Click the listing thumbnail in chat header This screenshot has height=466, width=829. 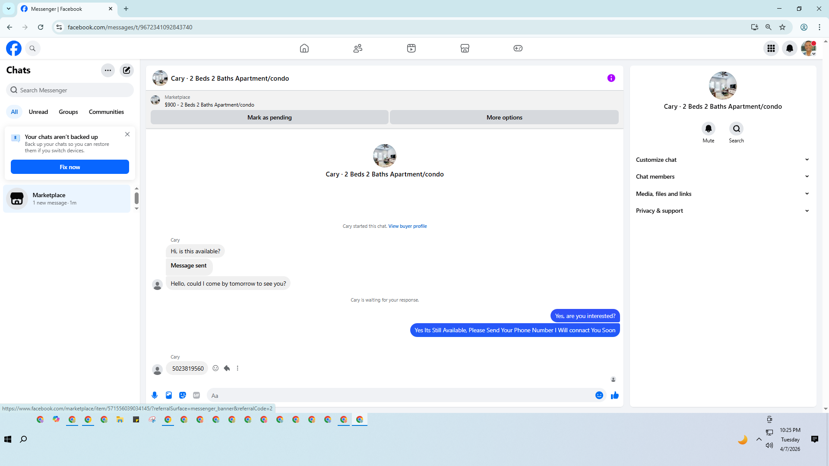coord(160,78)
